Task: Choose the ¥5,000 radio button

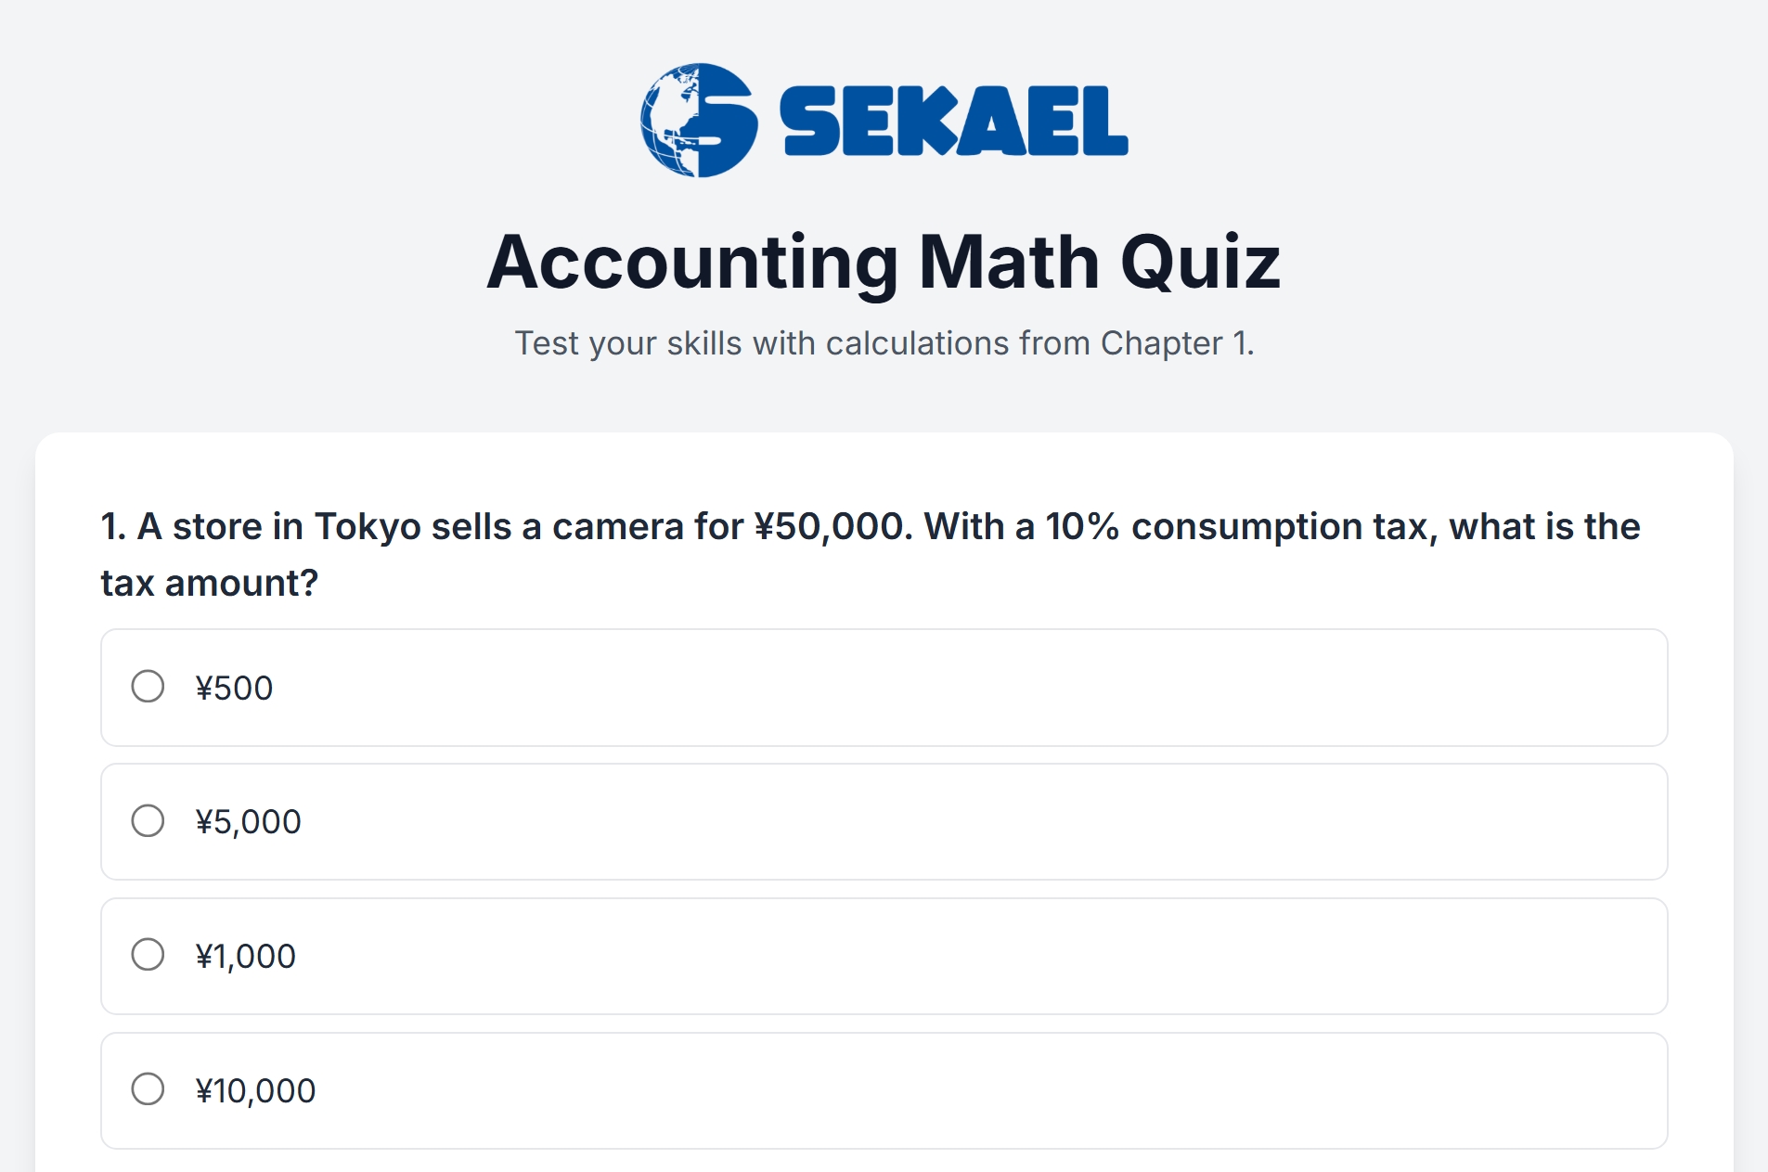Action: point(148,820)
